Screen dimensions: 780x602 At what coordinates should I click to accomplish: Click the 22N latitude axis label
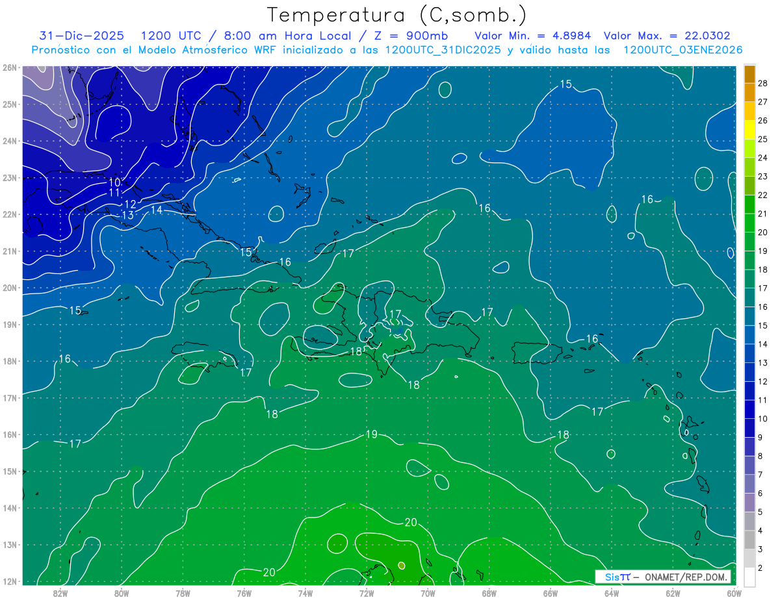click(10, 214)
